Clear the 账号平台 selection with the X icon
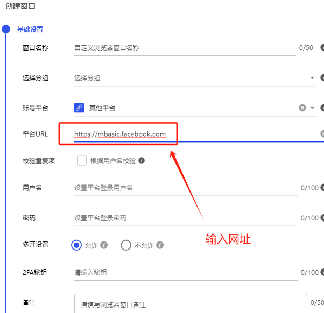This screenshot has height=313, width=324. click(302, 108)
